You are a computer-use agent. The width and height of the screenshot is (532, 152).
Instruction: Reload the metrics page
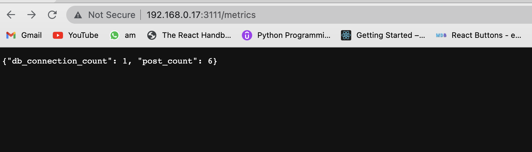pyautogui.click(x=52, y=15)
